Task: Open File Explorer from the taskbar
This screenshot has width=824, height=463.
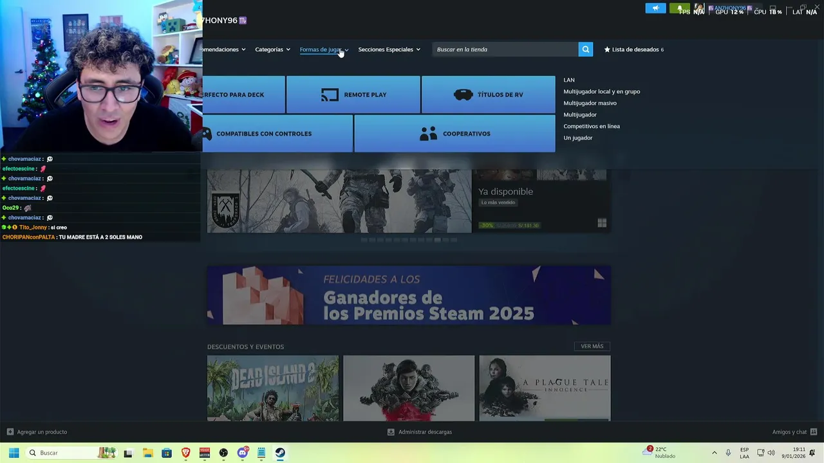Action: pos(147,453)
